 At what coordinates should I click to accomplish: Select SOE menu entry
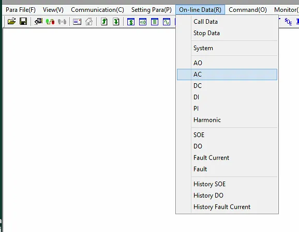coord(227,135)
